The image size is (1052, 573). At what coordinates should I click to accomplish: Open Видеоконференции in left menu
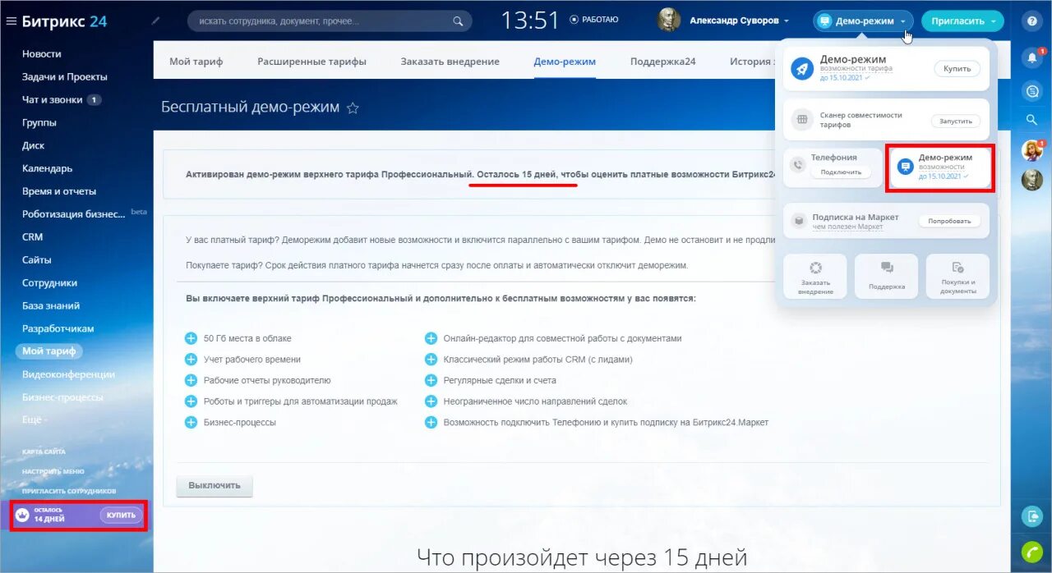pos(68,374)
